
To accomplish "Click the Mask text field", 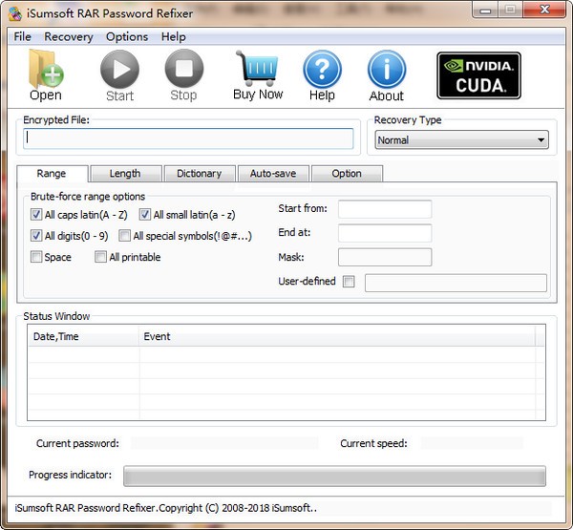I will click(385, 257).
